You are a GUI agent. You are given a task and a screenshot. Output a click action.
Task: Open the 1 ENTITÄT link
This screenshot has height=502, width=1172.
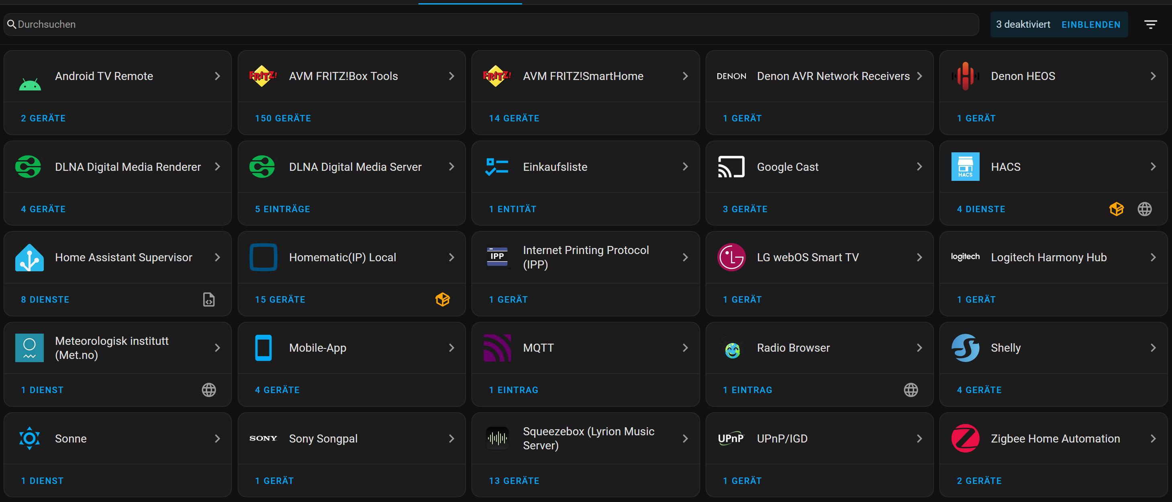(x=512, y=209)
